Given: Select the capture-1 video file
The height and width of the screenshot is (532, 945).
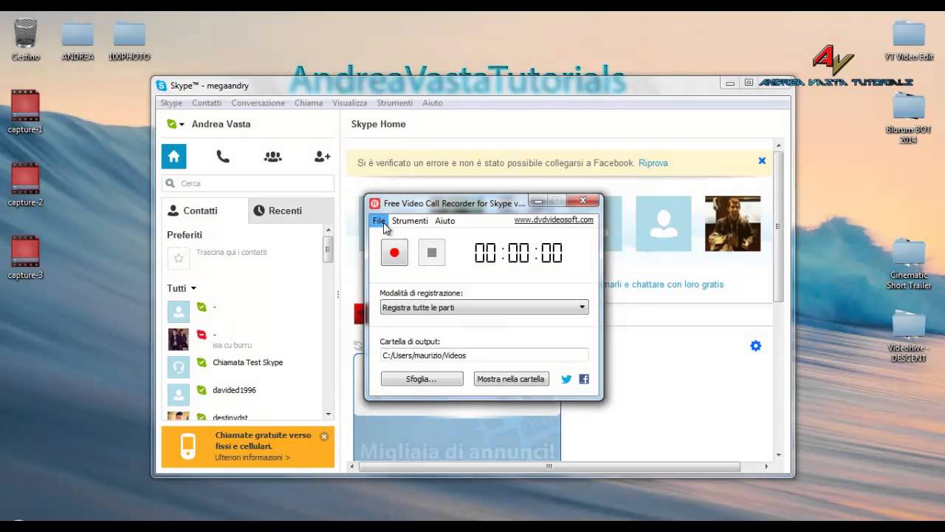Looking at the screenshot, I should tap(25, 112).
